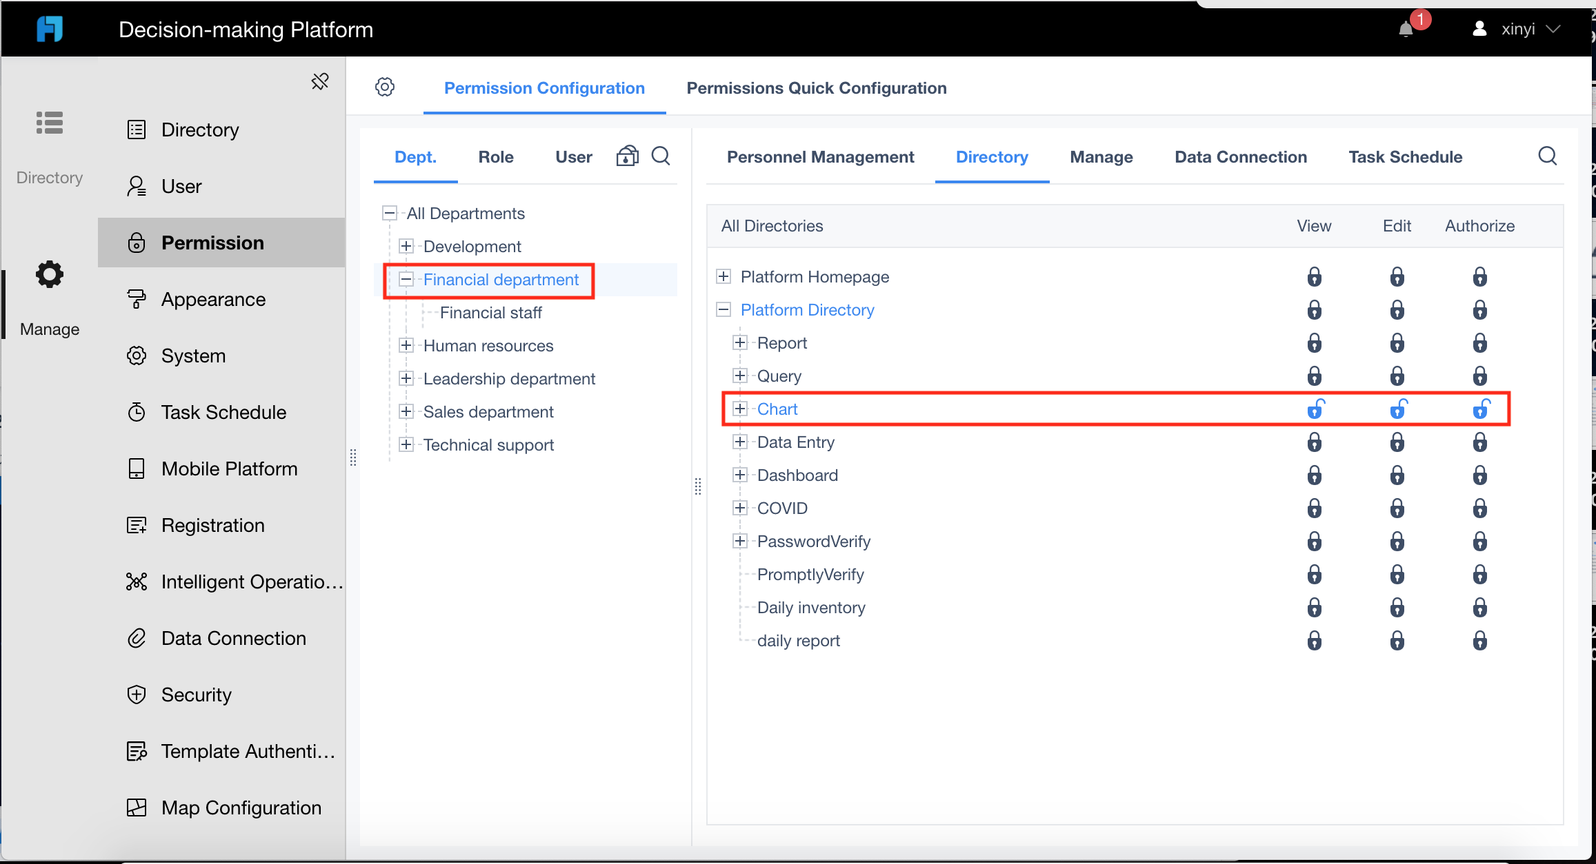This screenshot has width=1596, height=864.
Task: Click the unpin sidebar icon
Action: click(320, 81)
